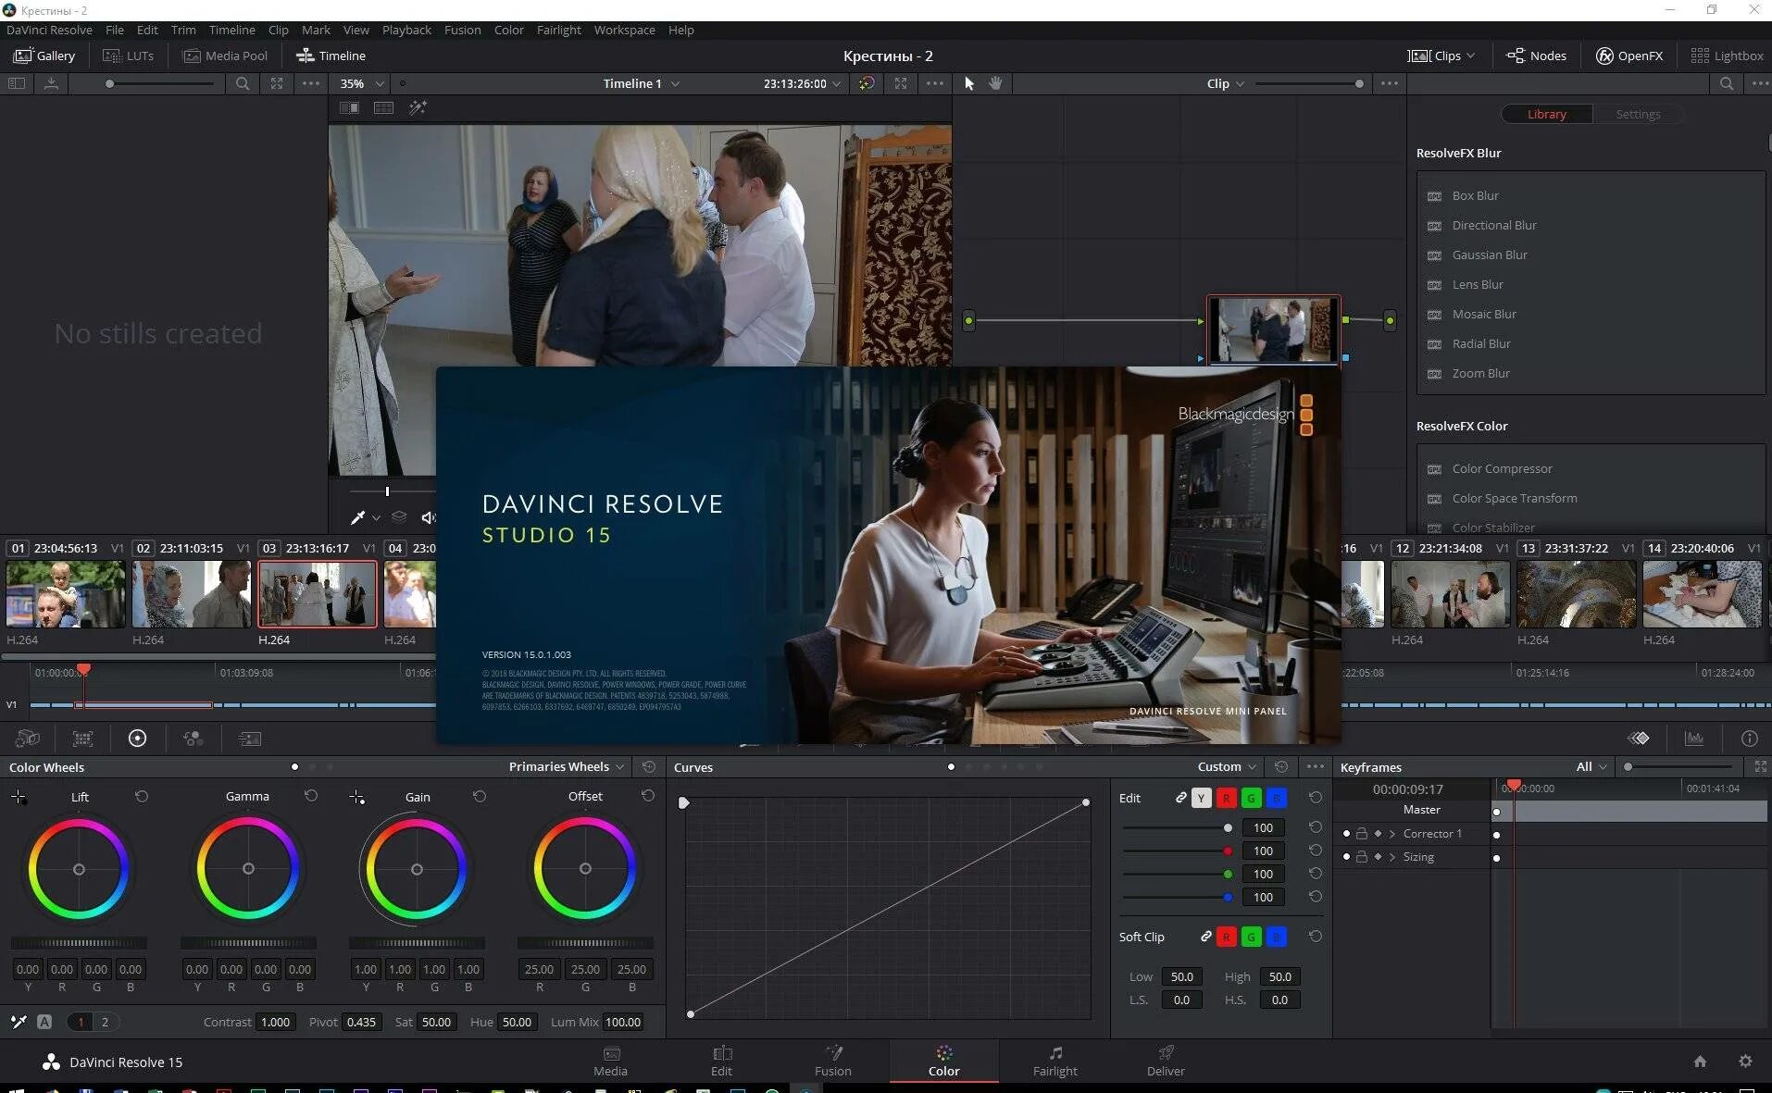Click the Contrast value field

point(275,1022)
